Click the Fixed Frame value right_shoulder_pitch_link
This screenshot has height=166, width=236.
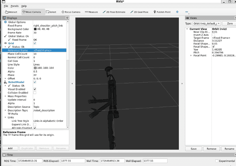48,26
